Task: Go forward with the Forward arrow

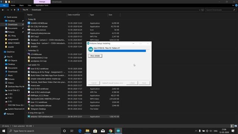Action: click(x=7, y=10)
